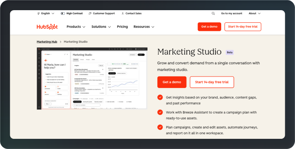This screenshot has width=295, height=149.
Task: Open the English language selector
Action: (46, 13)
